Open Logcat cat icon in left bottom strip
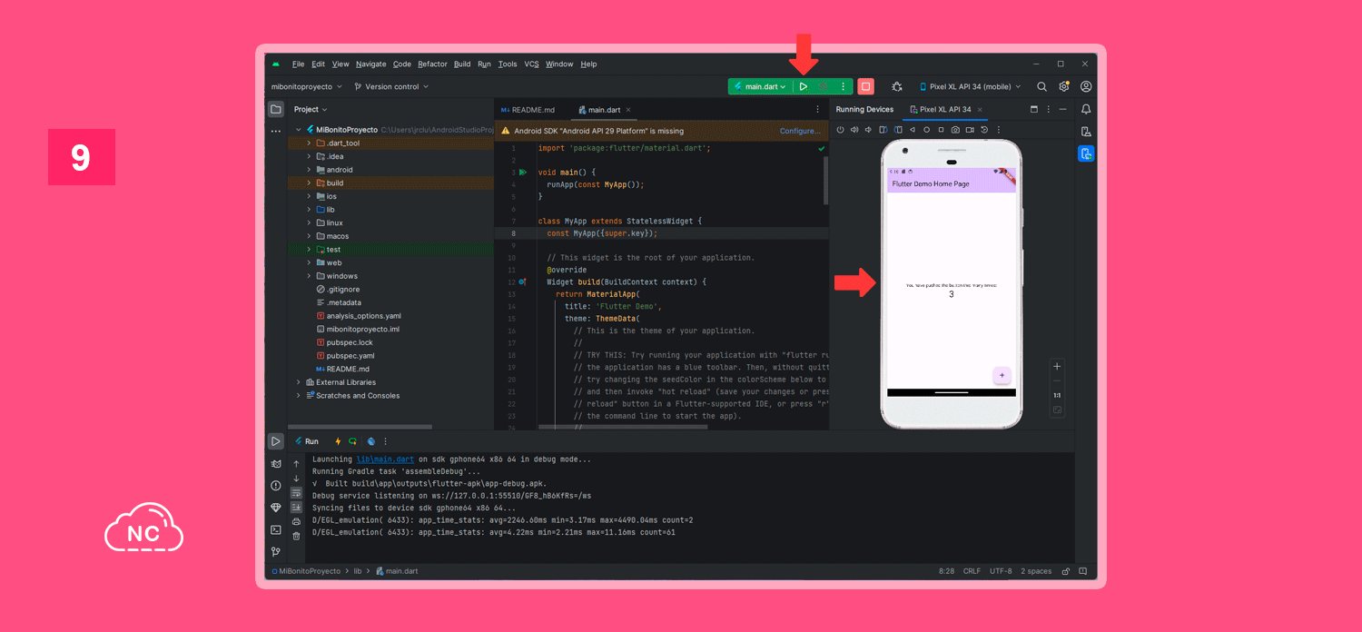Screen dimensions: 1362x632 pos(276,463)
